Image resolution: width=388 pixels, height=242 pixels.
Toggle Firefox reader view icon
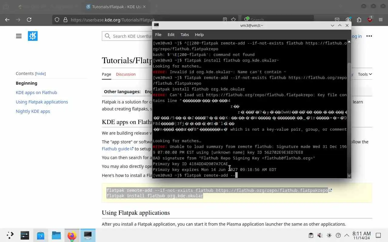[x=225, y=20]
